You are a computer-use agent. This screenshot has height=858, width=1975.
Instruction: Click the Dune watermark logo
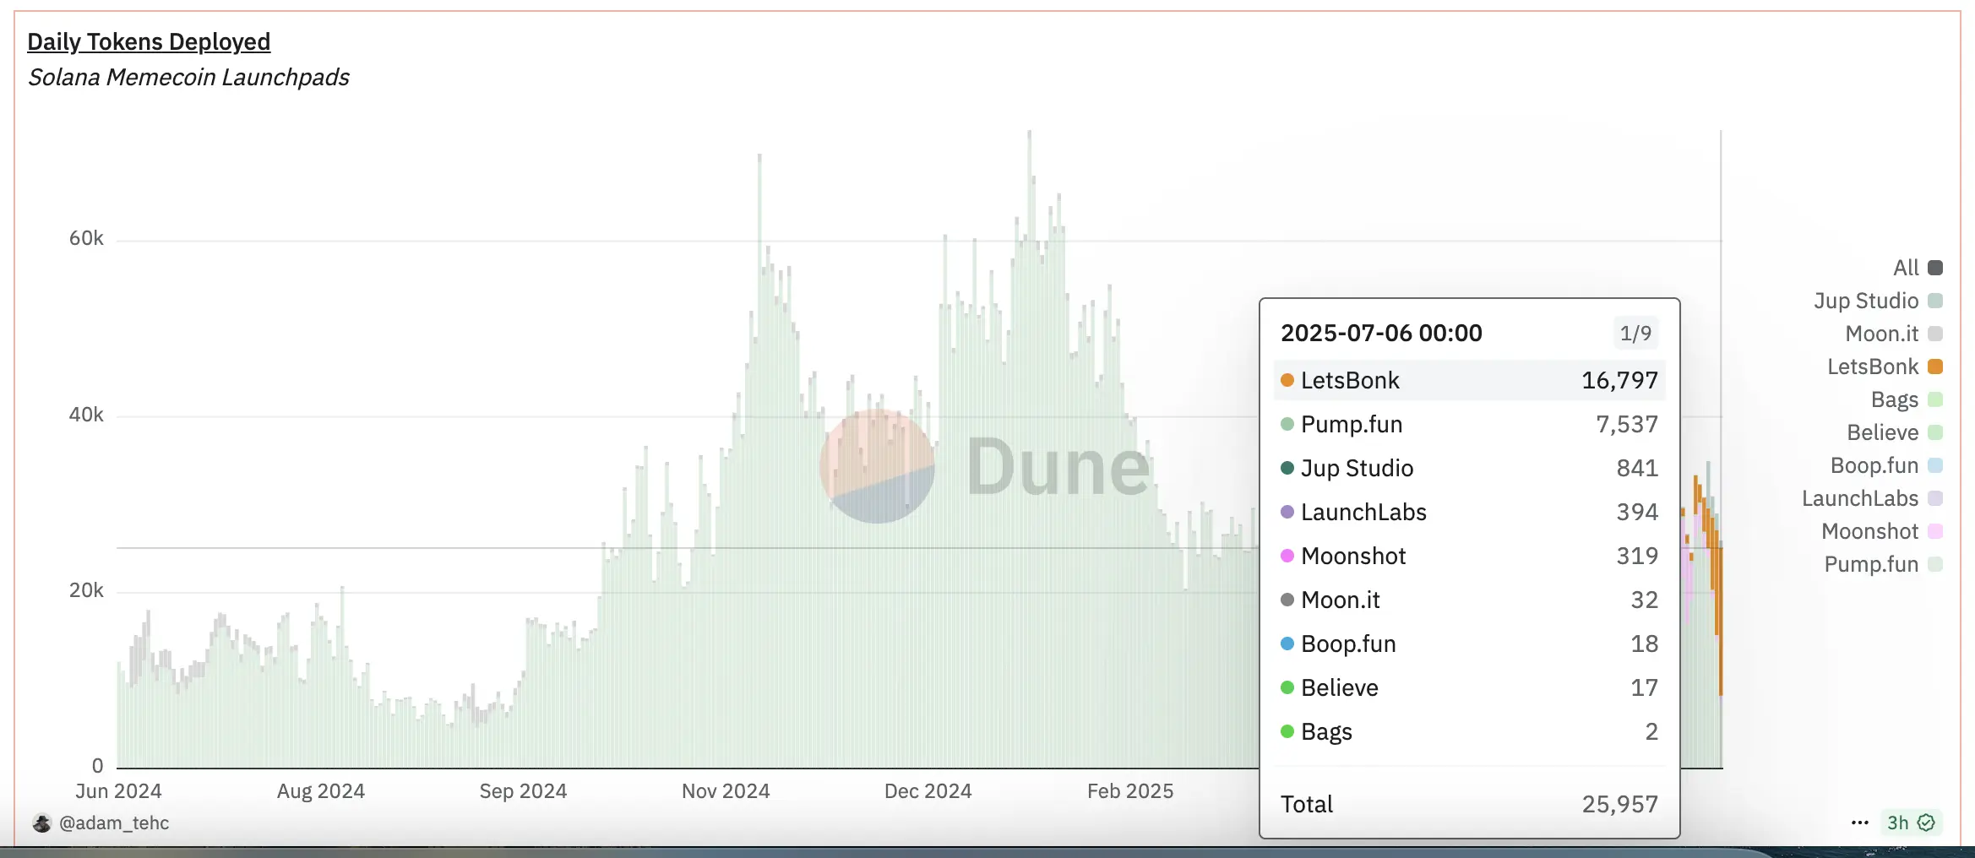[986, 466]
